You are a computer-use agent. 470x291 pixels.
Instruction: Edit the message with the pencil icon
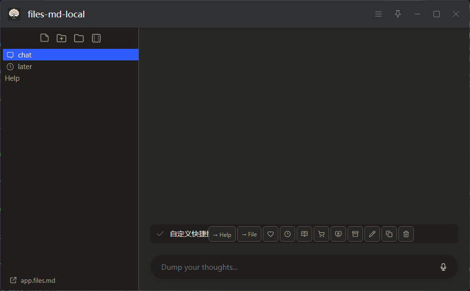pyautogui.click(x=372, y=234)
